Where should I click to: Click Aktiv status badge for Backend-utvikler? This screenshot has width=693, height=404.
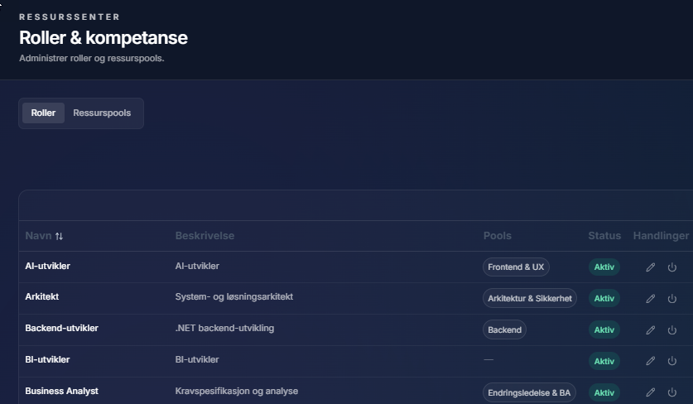(604, 329)
